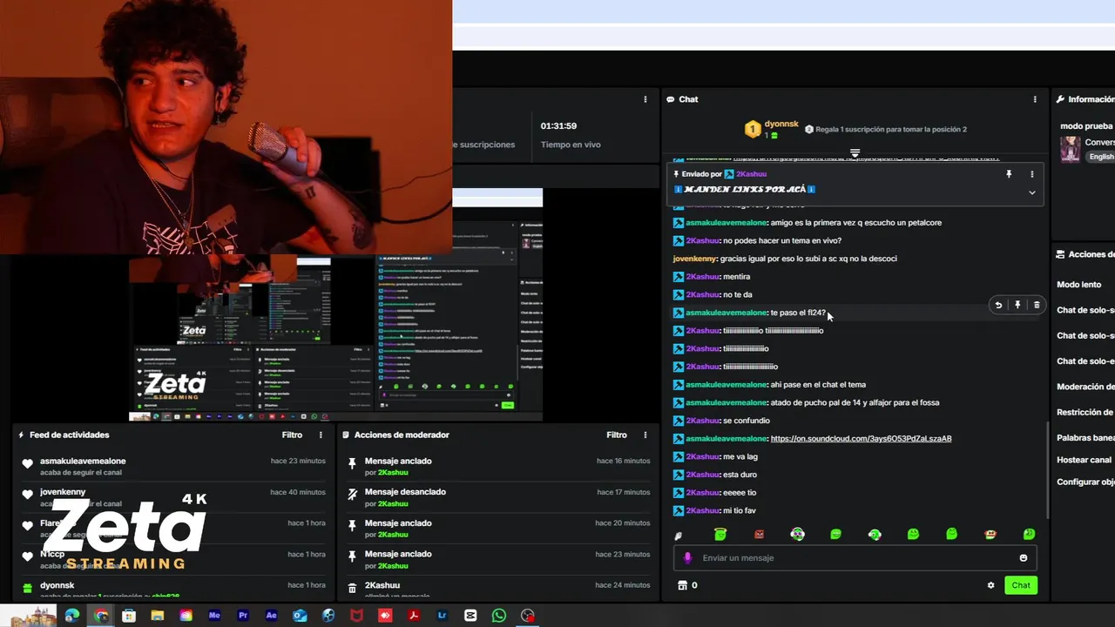Click username dyonnsk on gifter leaderboard

coord(781,124)
